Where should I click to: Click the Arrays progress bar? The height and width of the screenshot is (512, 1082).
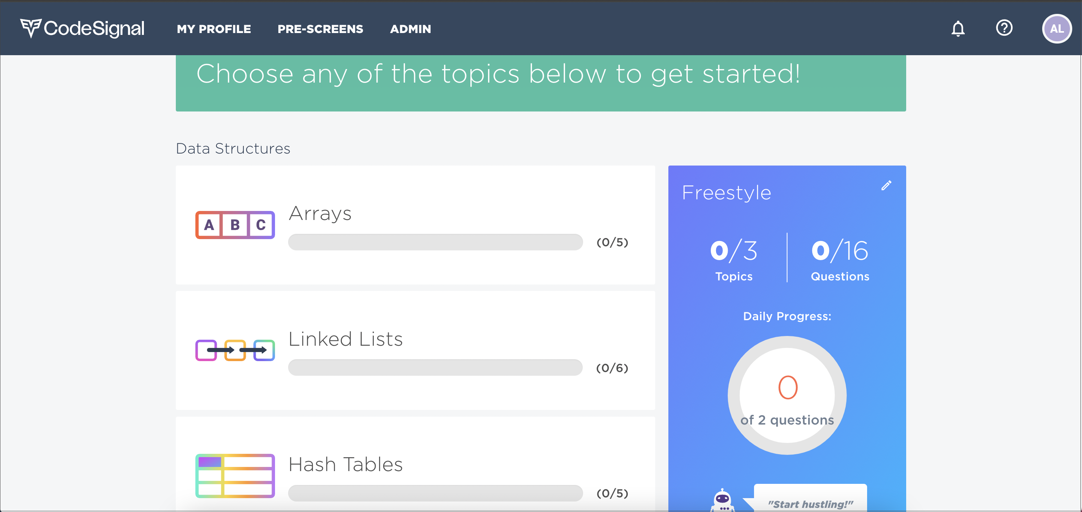(435, 242)
